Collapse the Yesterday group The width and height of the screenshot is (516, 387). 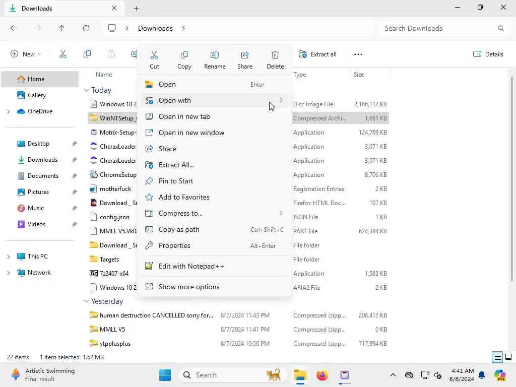(86, 301)
